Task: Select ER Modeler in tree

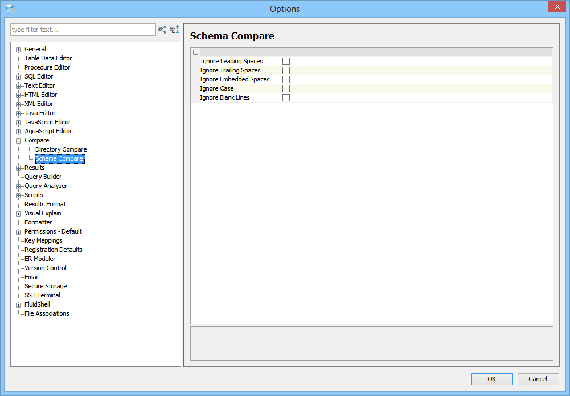Action: 40,259
